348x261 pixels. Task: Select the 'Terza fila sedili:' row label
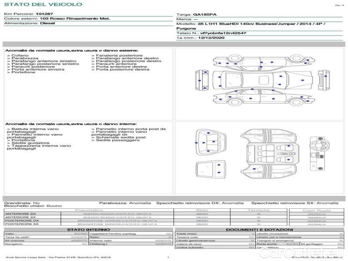(x=17, y=237)
